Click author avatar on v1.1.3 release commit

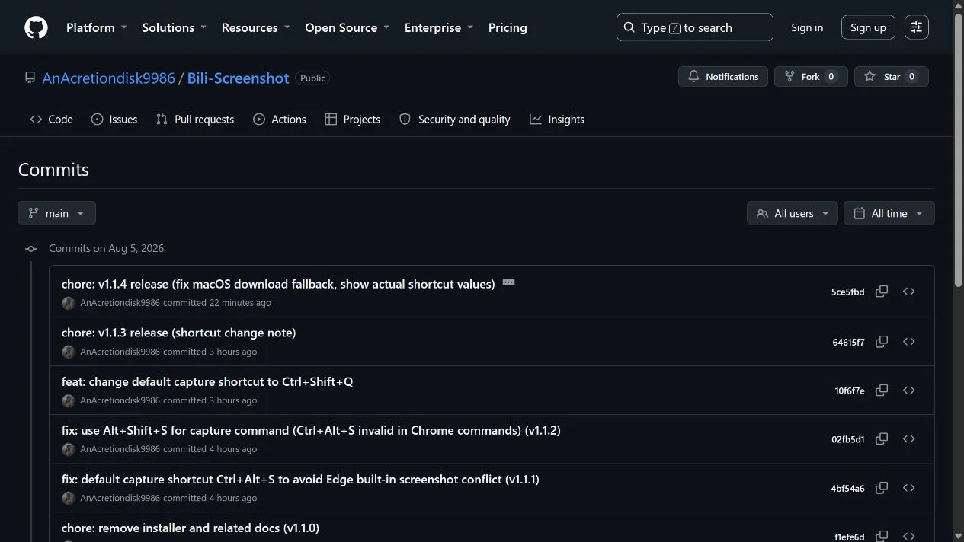click(68, 352)
